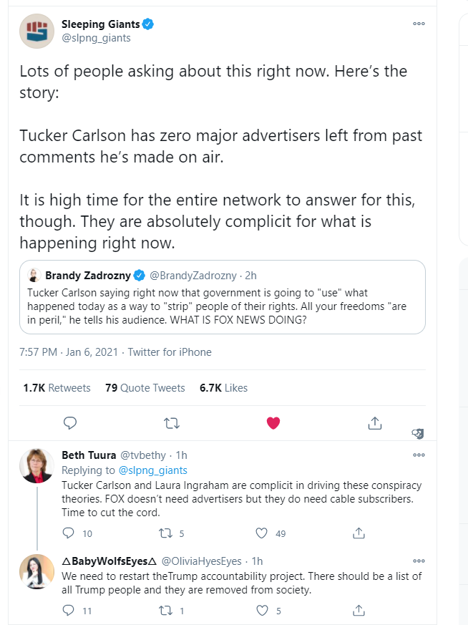Like the BabyWolfsEyes reply
The image size is (468, 625).
click(x=262, y=610)
